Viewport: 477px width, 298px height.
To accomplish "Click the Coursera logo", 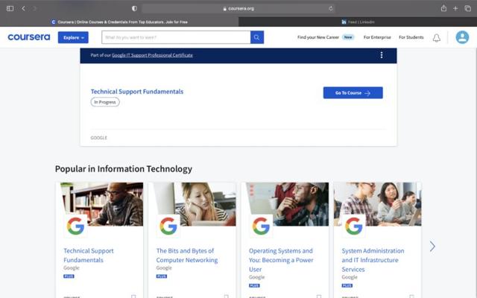I will point(29,37).
